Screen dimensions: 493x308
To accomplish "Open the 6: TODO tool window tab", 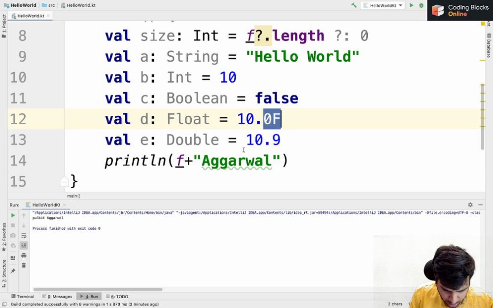I will (x=117, y=296).
